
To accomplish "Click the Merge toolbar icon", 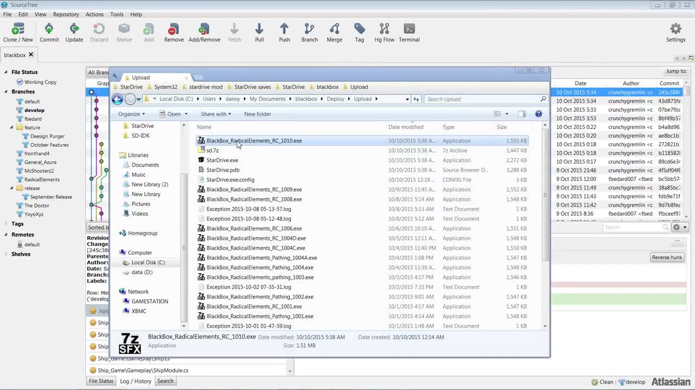I will pyautogui.click(x=334, y=32).
